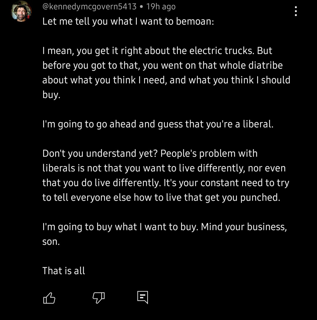
Task: Click the line 'about what you think I need'
Action: tap(166, 80)
